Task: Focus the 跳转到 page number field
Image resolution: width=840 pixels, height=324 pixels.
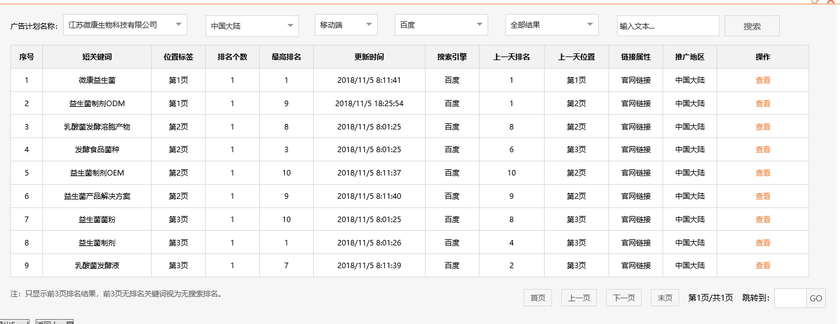Action: 790,298
